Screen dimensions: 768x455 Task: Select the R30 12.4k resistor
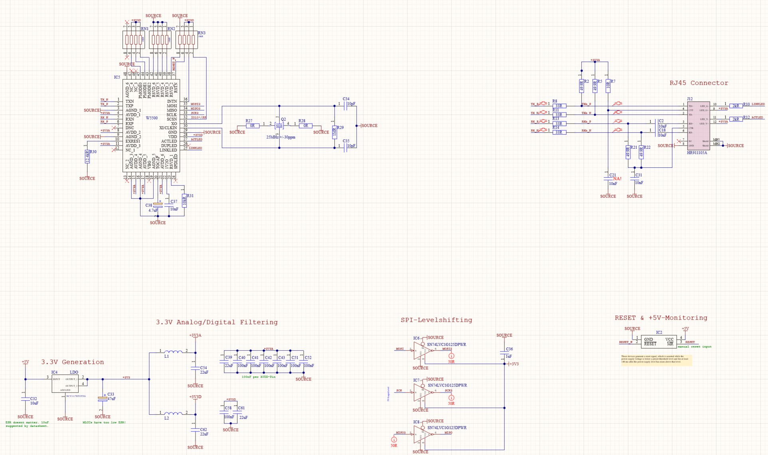(x=87, y=157)
